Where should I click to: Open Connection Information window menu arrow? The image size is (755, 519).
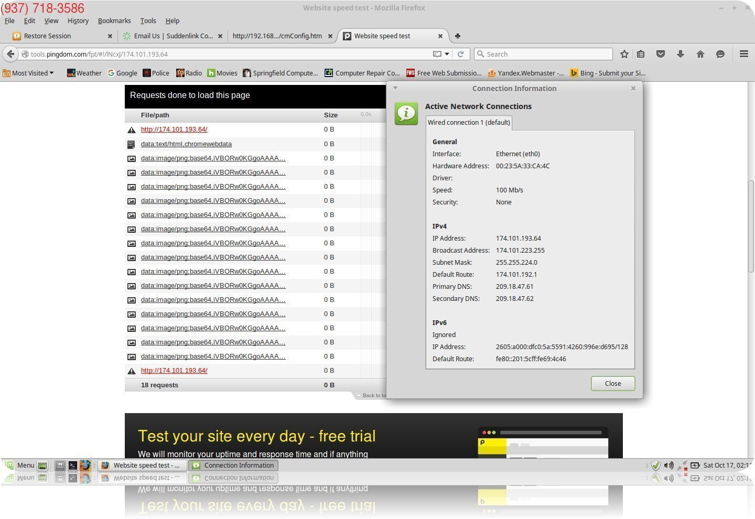395,88
